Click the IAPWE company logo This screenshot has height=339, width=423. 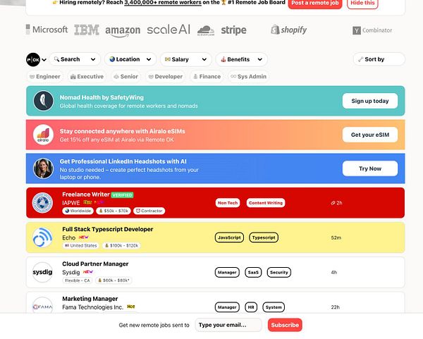[42, 202]
